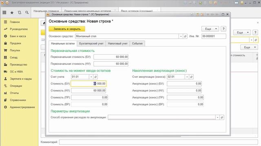This screenshot has height=146, width=261.
Task: Click the Инв. № field
Action: point(214,36)
